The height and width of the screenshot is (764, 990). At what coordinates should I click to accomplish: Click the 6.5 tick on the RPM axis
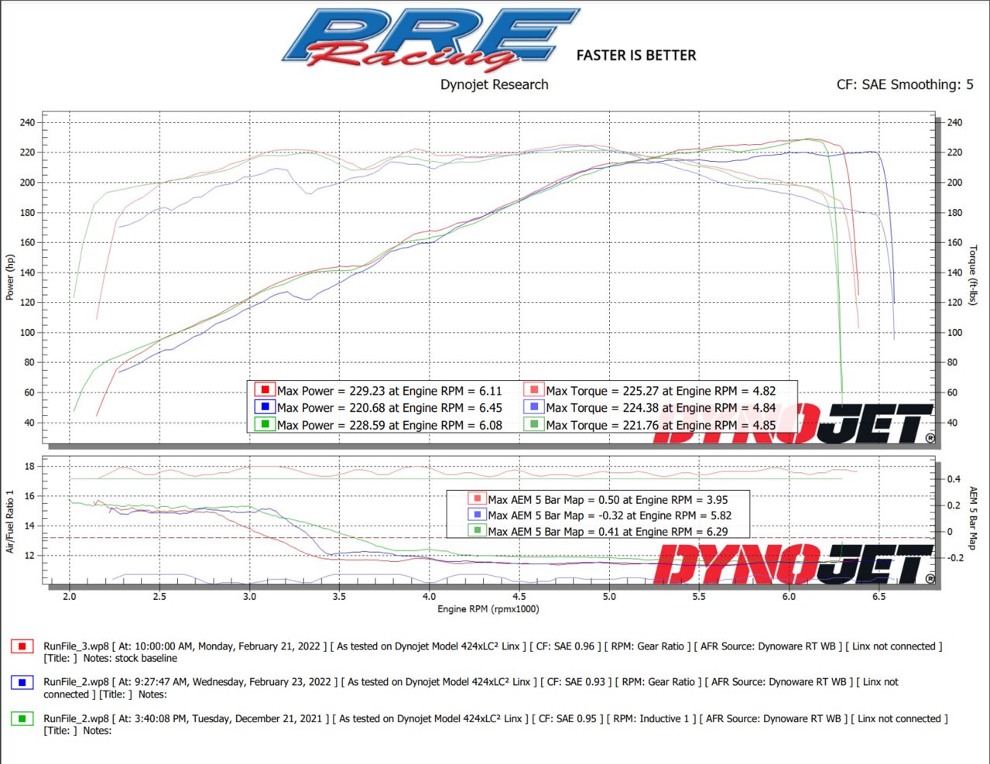point(879,597)
